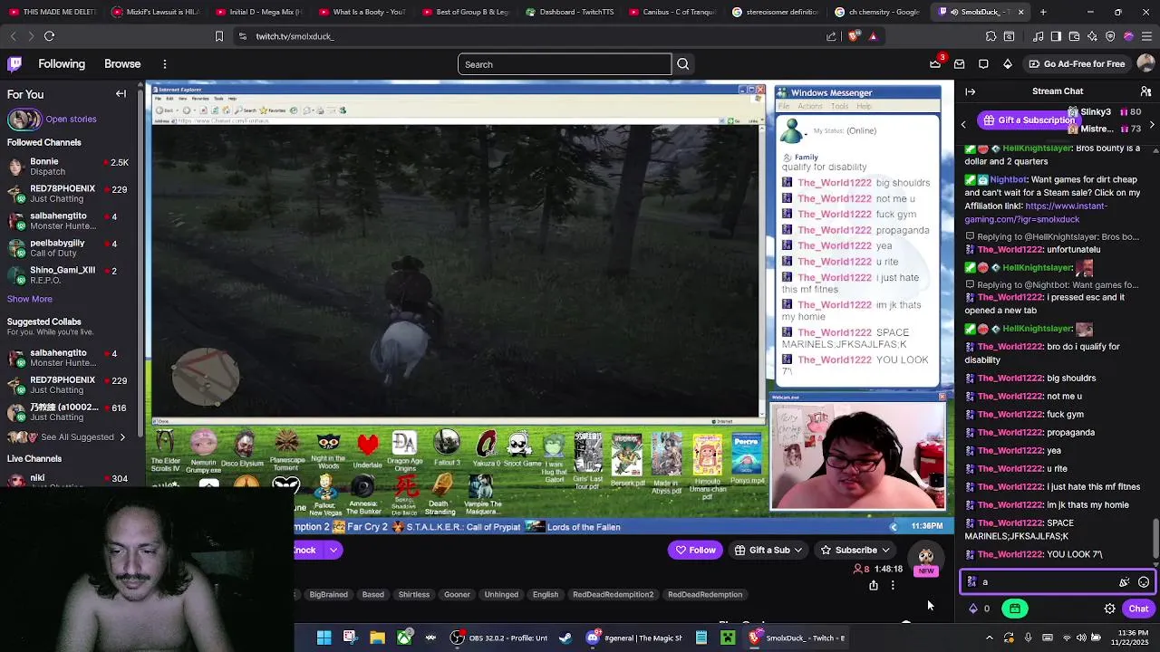Open Minecraft creeper icon on taskbar
The height and width of the screenshot is (652, 1160).
coord(728,638)
